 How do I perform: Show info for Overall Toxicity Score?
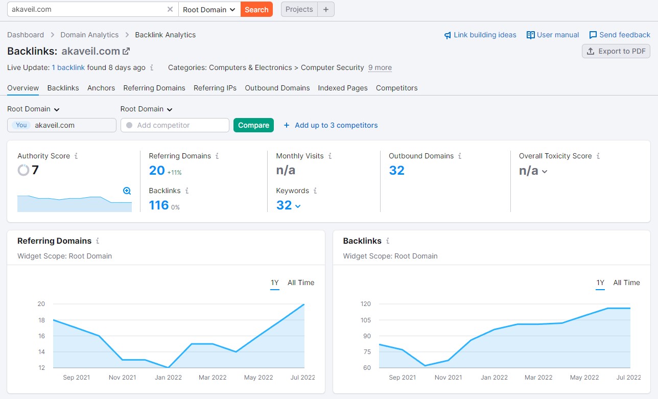598,156
